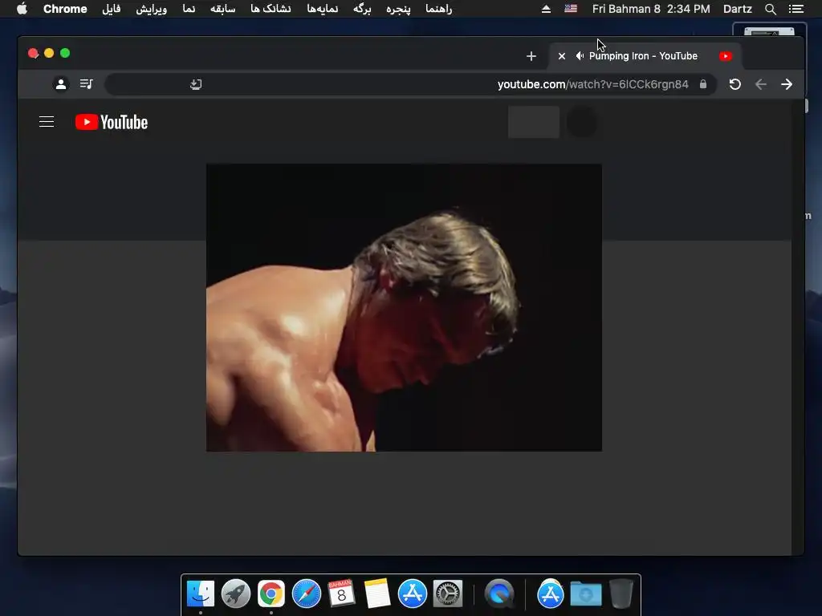This screenshot has height=616, width=822.
Task: Click the address bar URL field
Action: coord(410,83)
